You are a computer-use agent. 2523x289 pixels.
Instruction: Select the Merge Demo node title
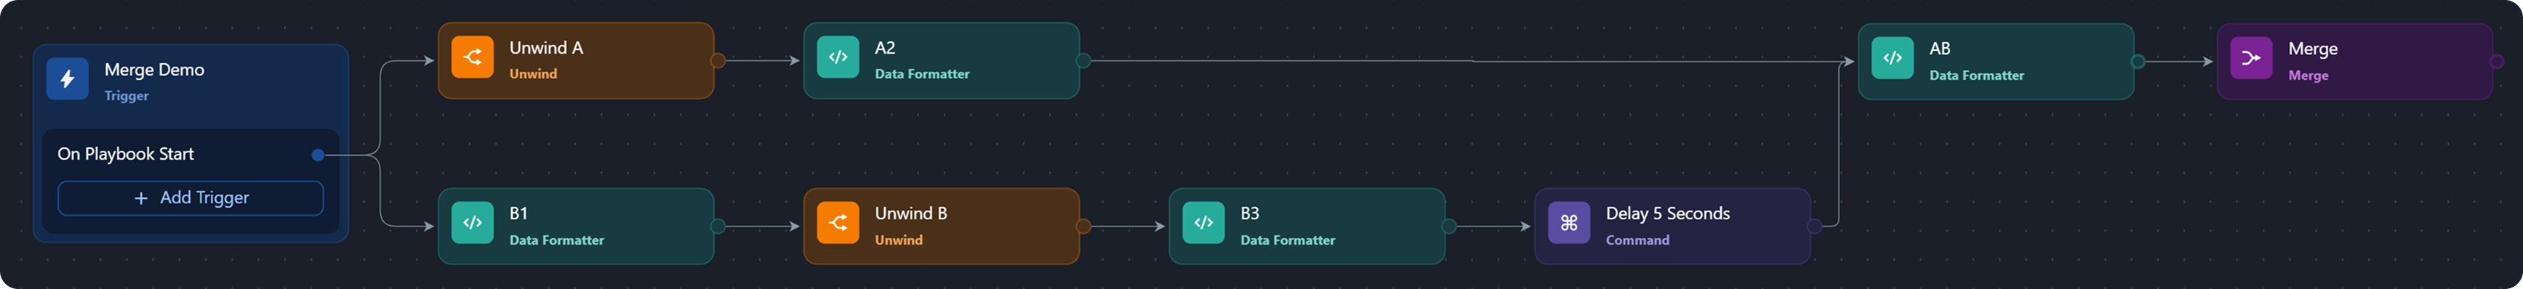pos(155,70)
